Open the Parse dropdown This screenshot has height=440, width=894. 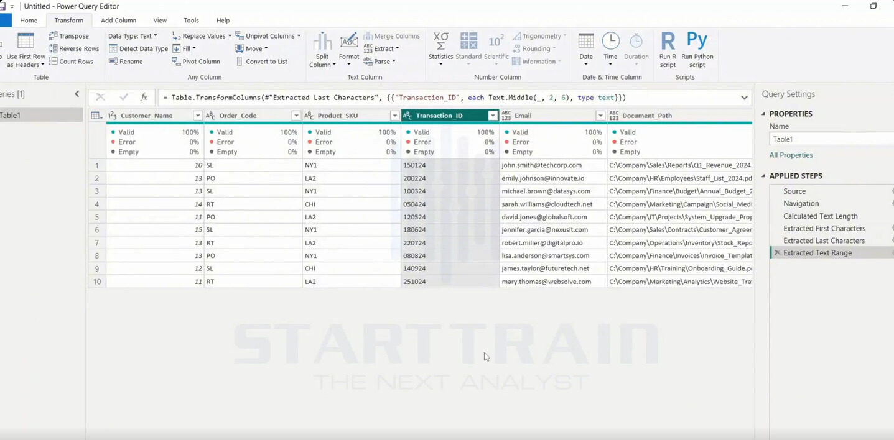click(379, 62)
